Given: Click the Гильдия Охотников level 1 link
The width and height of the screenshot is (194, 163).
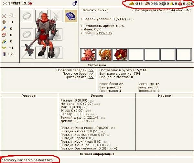Looking at the screenshot, I should [x=95, y=128].
